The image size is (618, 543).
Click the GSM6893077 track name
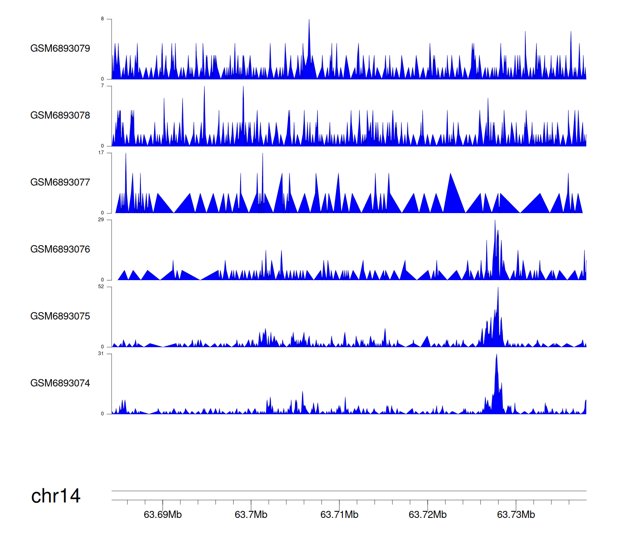(x=60, y=183)
